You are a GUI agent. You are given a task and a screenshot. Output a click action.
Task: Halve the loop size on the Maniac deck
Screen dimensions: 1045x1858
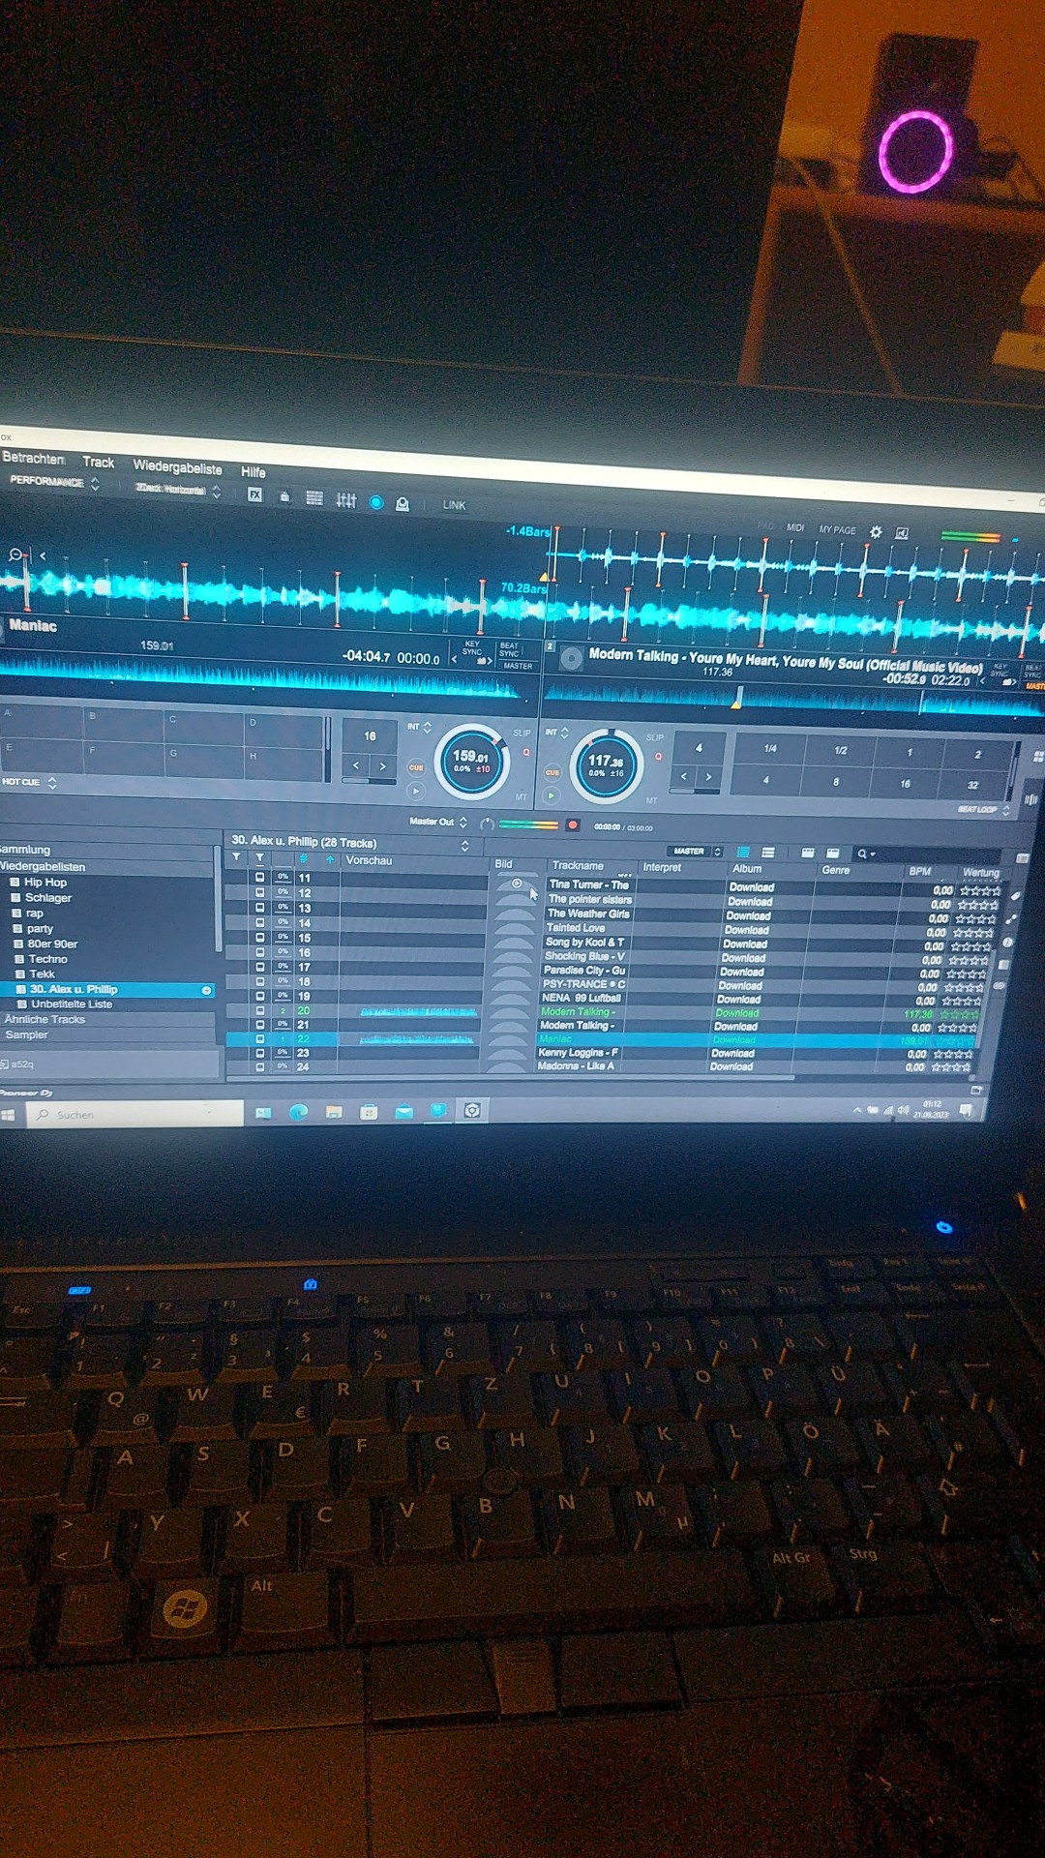tap(356, 765)
